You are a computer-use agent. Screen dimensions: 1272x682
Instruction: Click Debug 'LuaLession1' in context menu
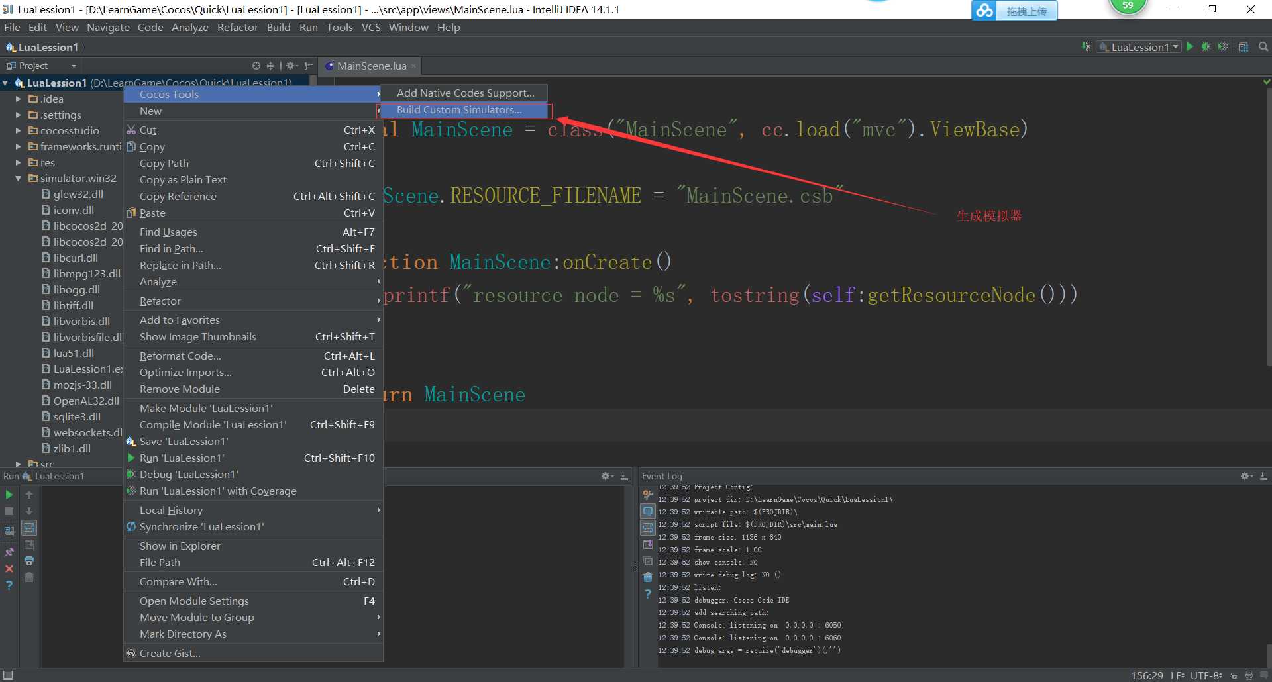[x=253, y=474]
